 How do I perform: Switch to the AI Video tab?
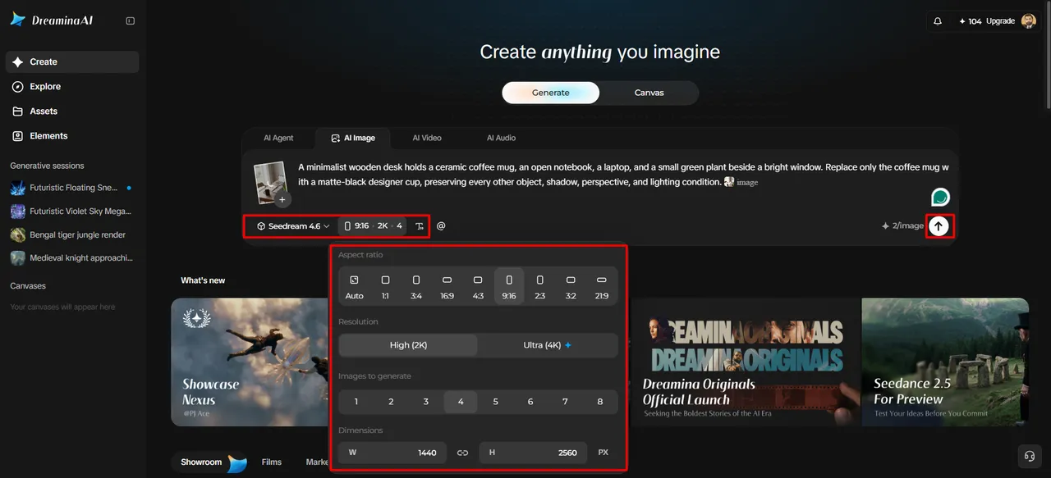[x=427, y=138]
